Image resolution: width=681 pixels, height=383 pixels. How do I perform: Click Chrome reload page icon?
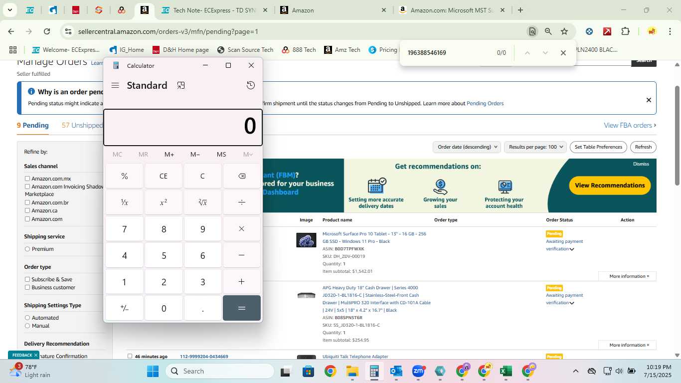pyautogui.click(x=47, y=31)
